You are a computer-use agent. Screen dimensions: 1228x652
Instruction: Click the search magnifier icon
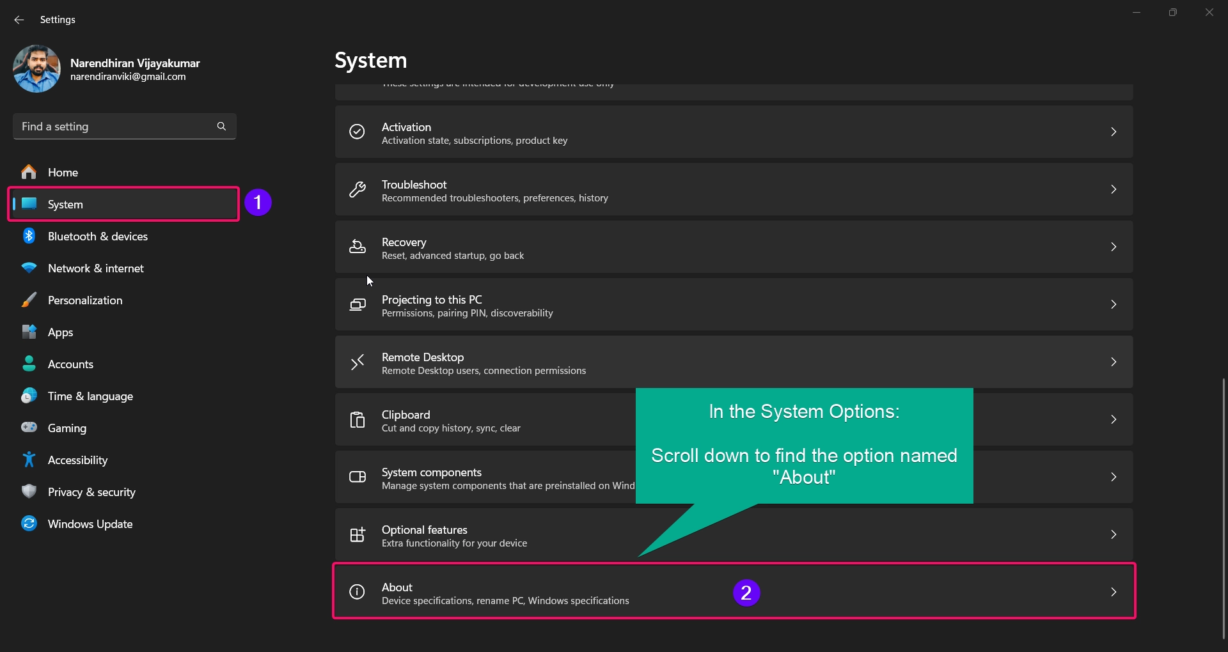pyautogui.click(x=221, y=127)
